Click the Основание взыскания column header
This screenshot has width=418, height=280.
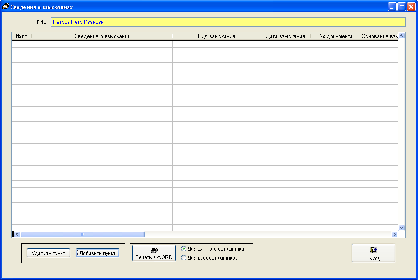coord(380,36)
